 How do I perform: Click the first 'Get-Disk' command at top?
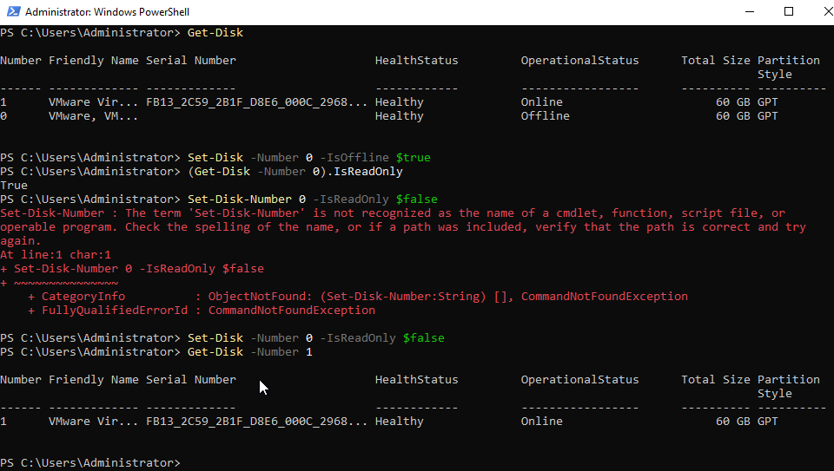(215, 33)
